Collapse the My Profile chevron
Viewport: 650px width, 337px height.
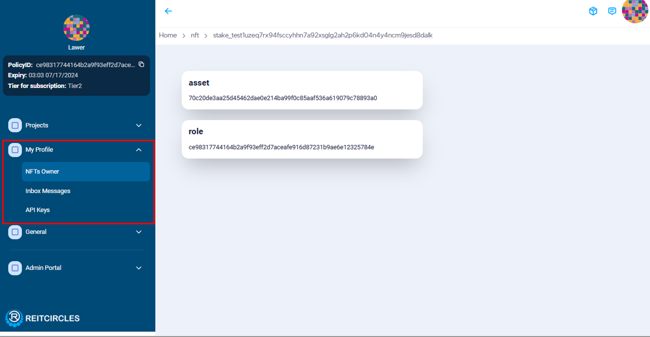click(139, 150)
